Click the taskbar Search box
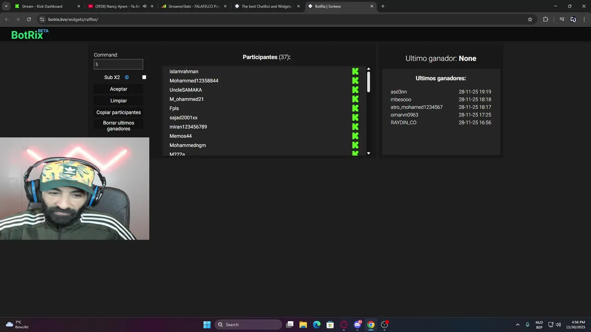 pos(248,325)
